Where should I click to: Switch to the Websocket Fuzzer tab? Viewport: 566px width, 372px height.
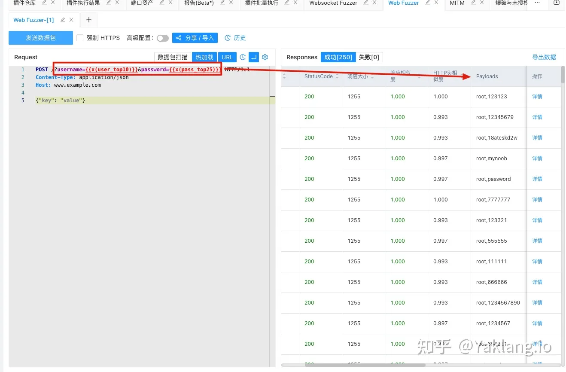(333, 3)
